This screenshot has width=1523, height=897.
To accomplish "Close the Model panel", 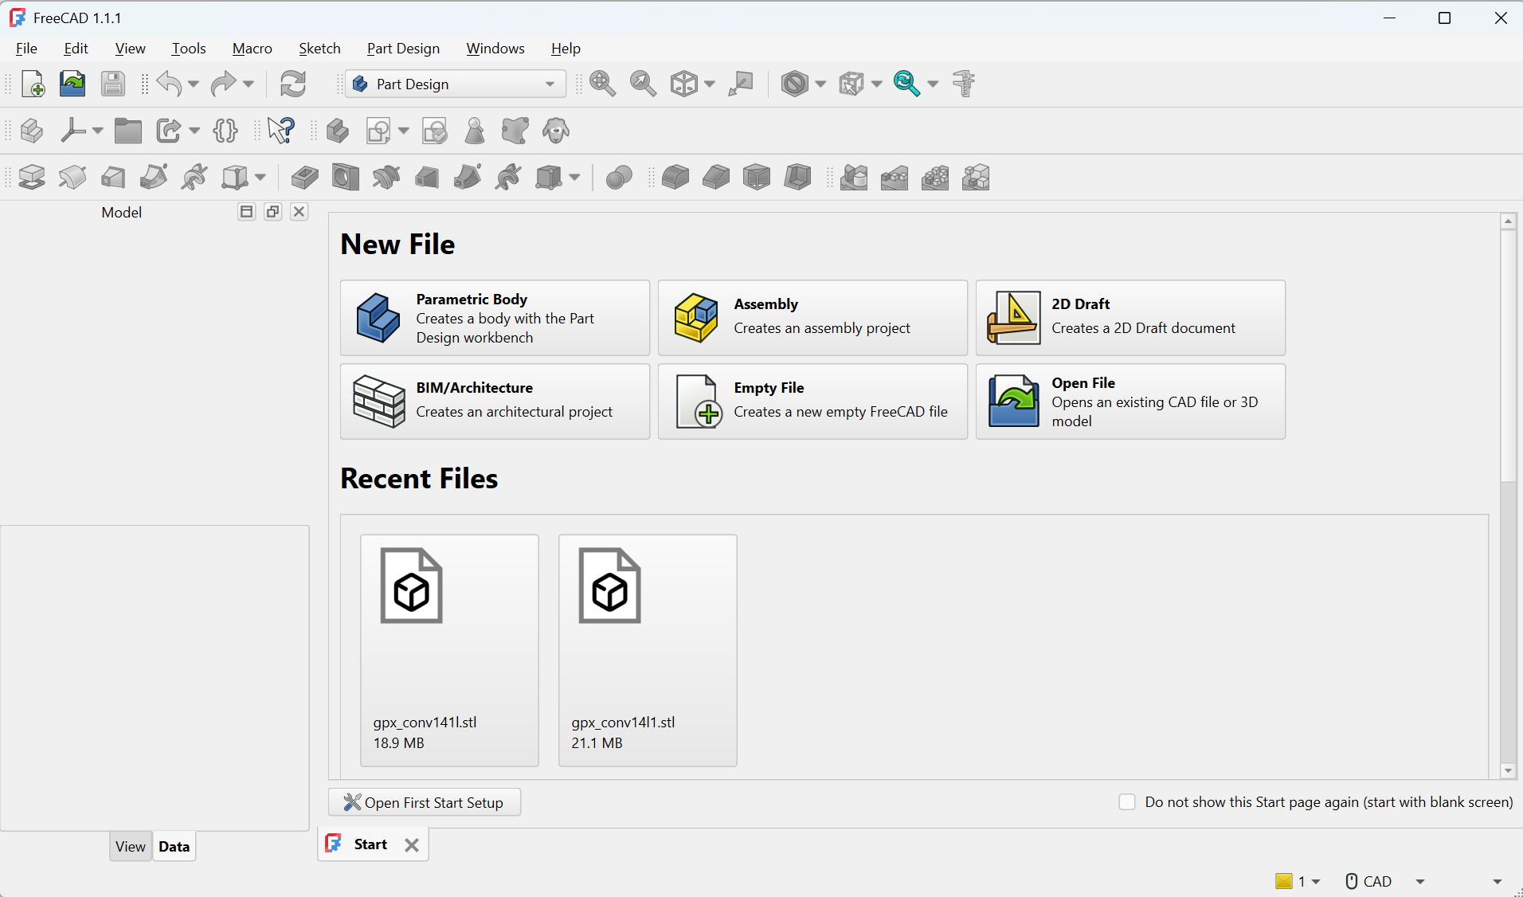I will coord(299,212).
